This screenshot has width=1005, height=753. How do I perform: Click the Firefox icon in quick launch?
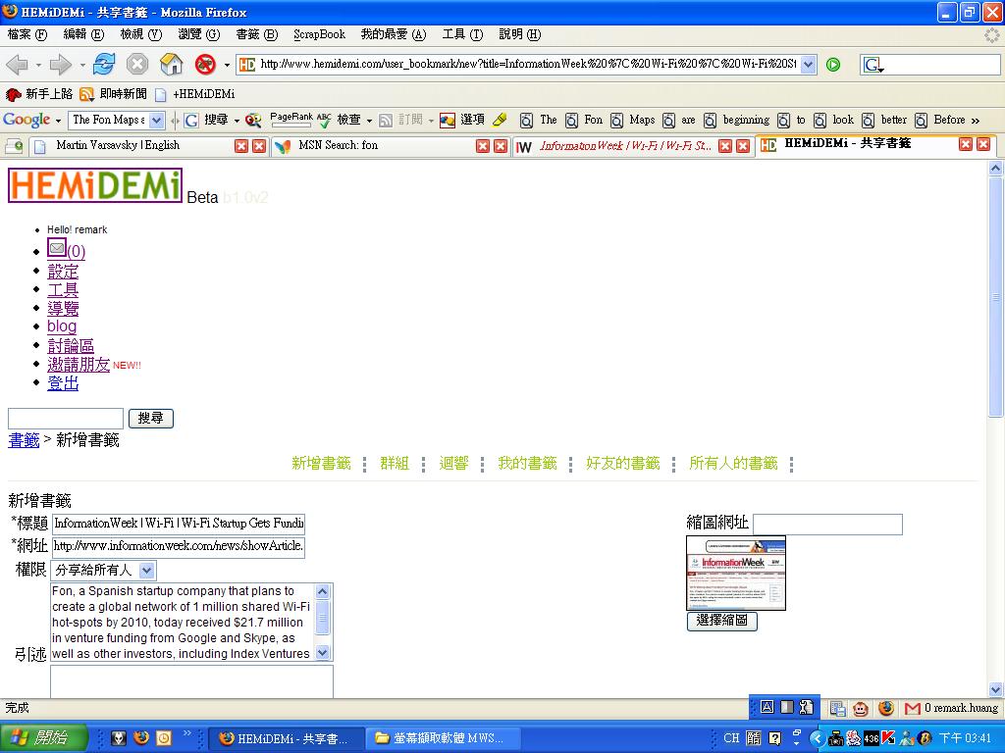click(141, 737)
